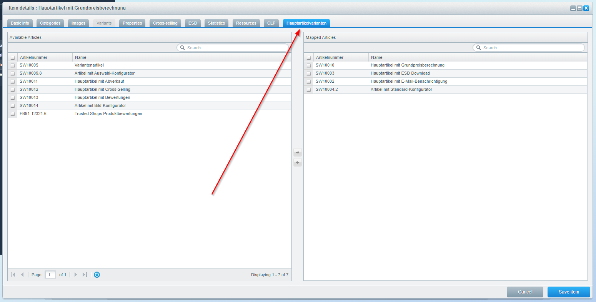Switch to the ESD tab
The width and height of the screenshot is (596, 302).
(x=193, y=23)
